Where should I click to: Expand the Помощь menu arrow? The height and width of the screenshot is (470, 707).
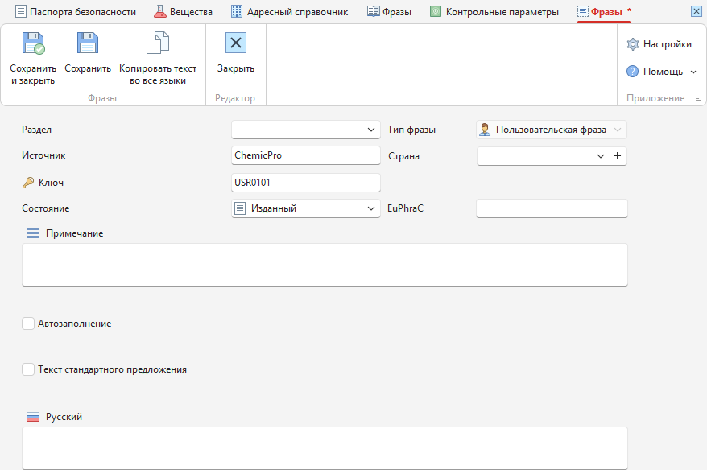(x=693, y=72)
